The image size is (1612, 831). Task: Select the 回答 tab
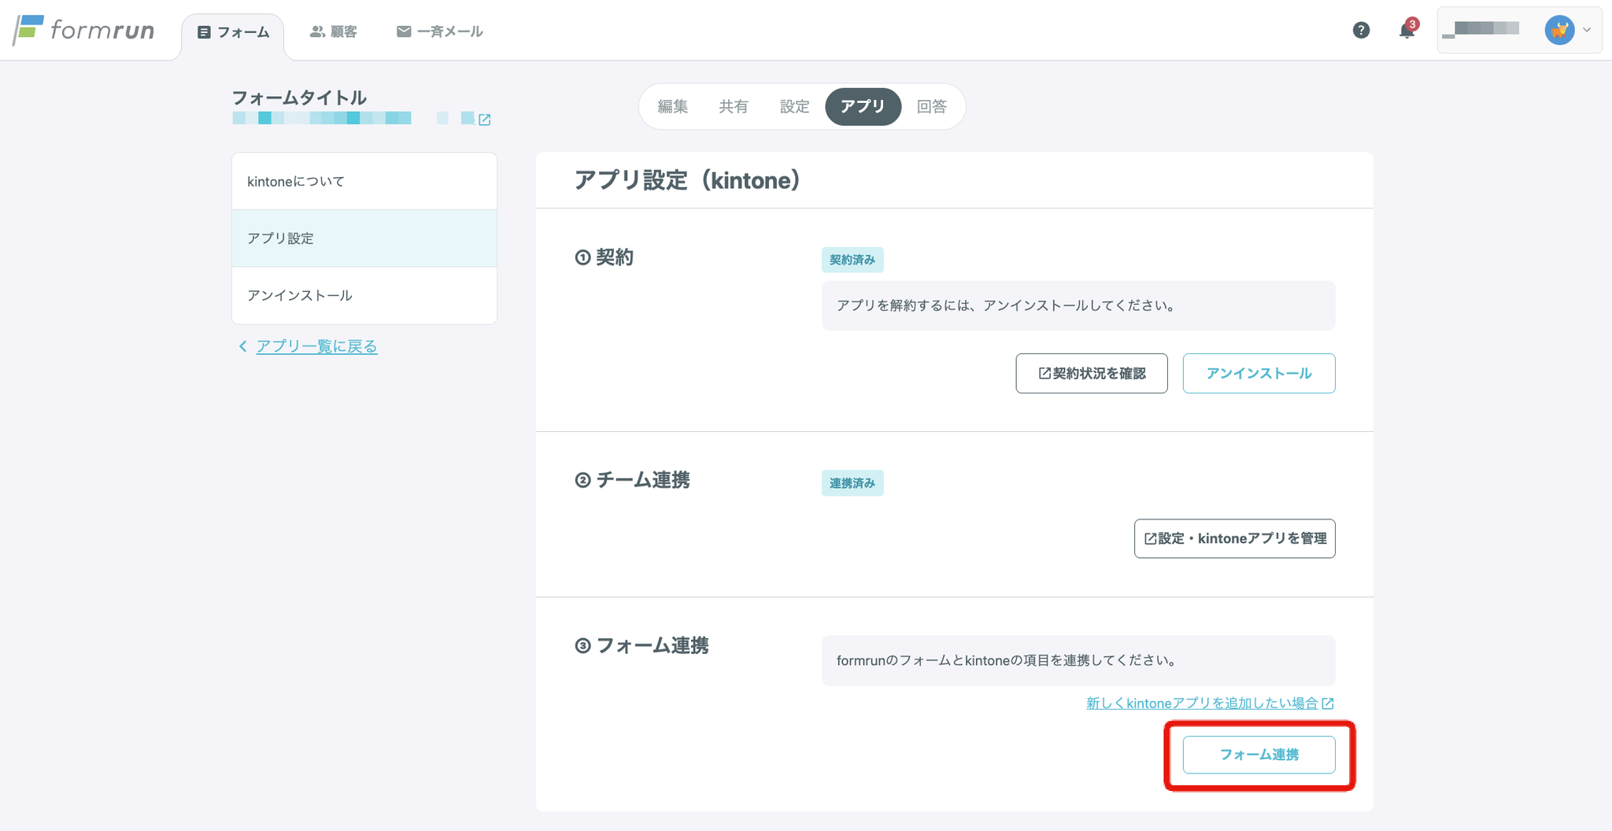point(932,106)
